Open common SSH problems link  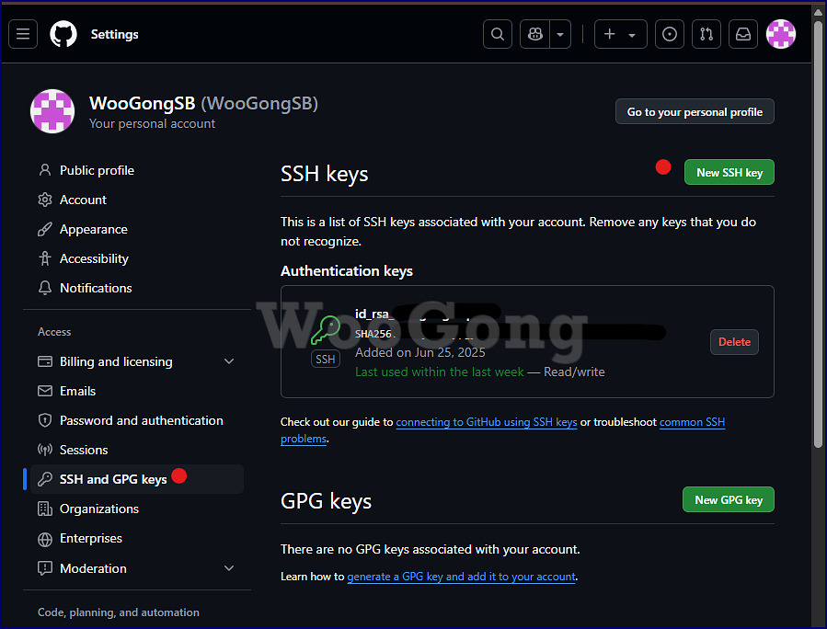click(692, 422)
